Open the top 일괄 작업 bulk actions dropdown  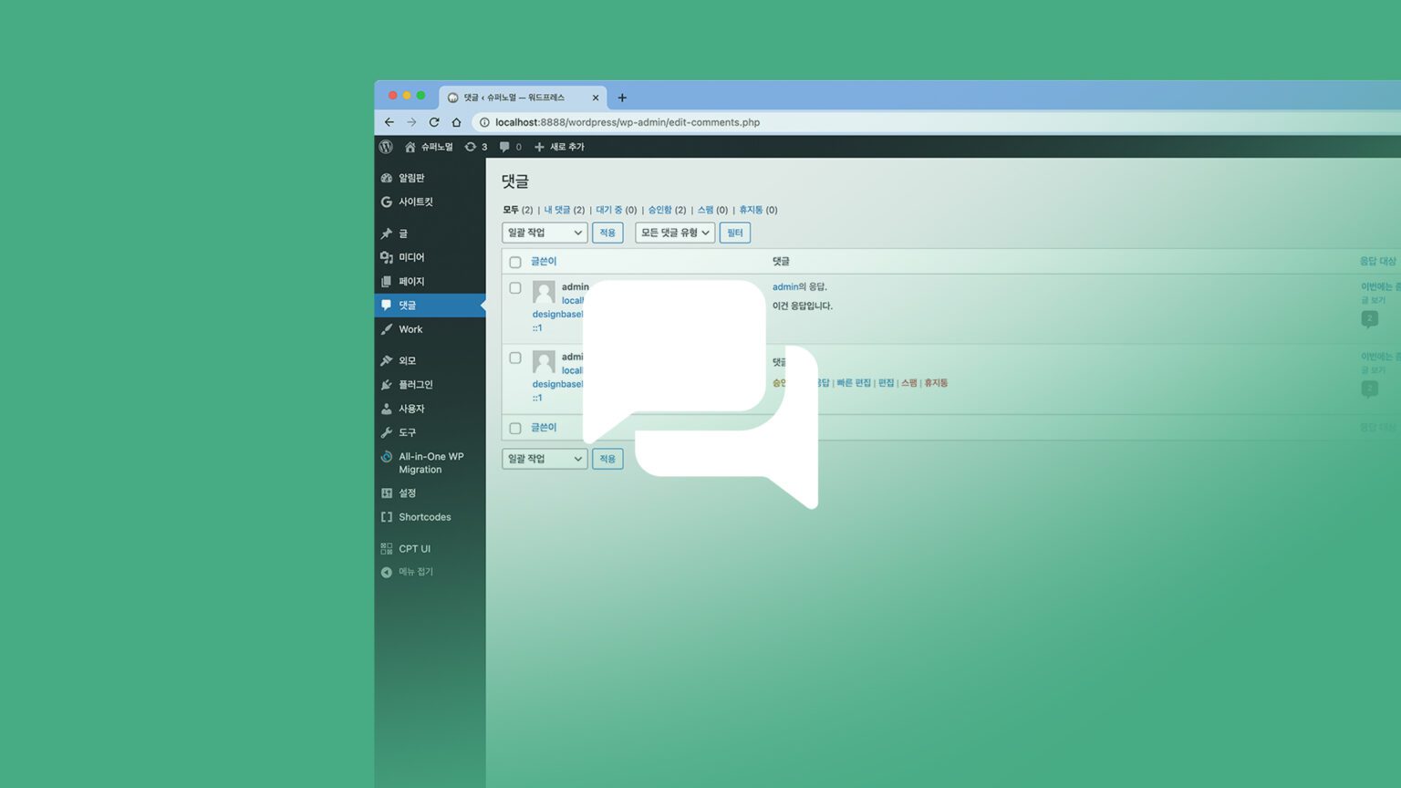pyautogui.click(x=545, y=233)
